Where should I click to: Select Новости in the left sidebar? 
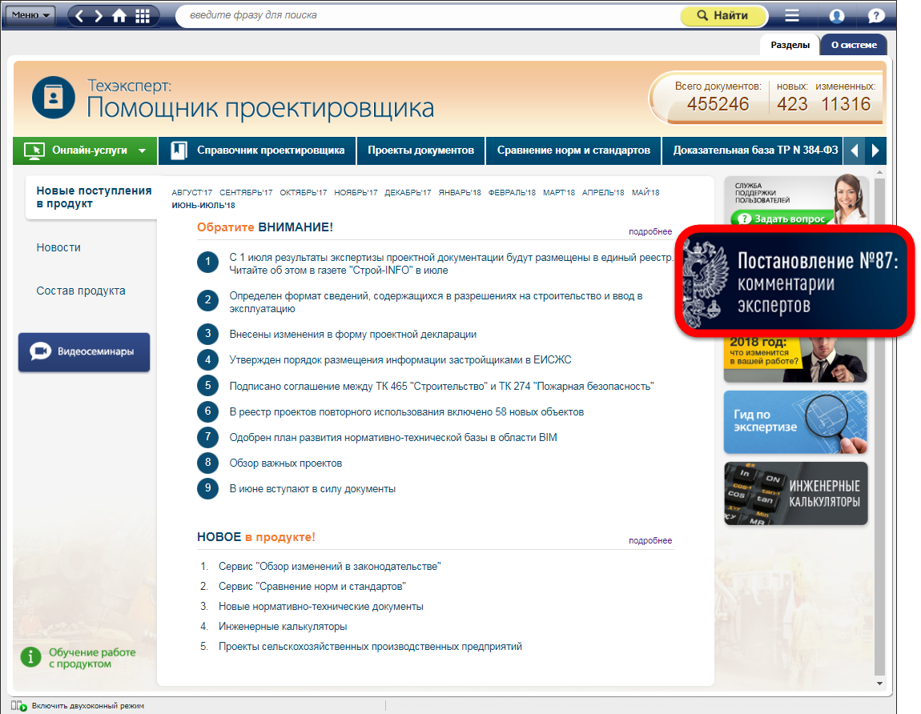(58, 247)
